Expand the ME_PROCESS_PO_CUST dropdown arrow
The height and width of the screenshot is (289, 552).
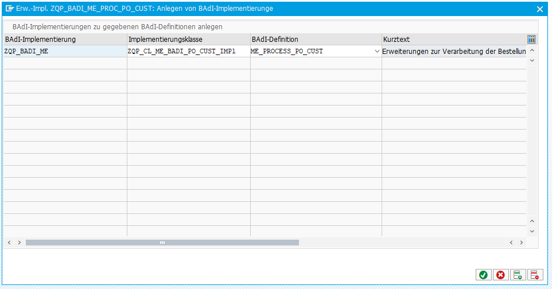[x=377, y=52]
